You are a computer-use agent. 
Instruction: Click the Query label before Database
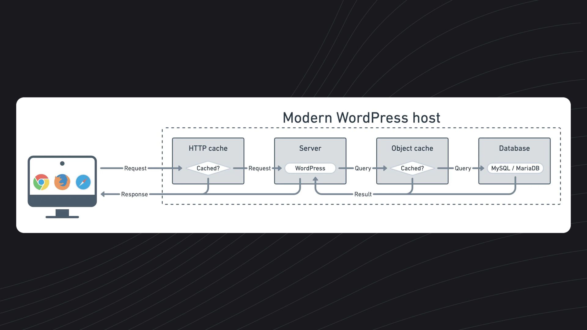[463, 168]
